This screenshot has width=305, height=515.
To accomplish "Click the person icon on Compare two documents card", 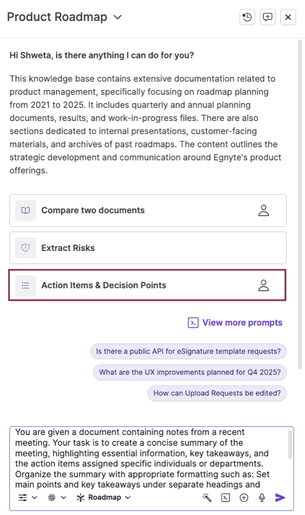I will coord(264,210).
